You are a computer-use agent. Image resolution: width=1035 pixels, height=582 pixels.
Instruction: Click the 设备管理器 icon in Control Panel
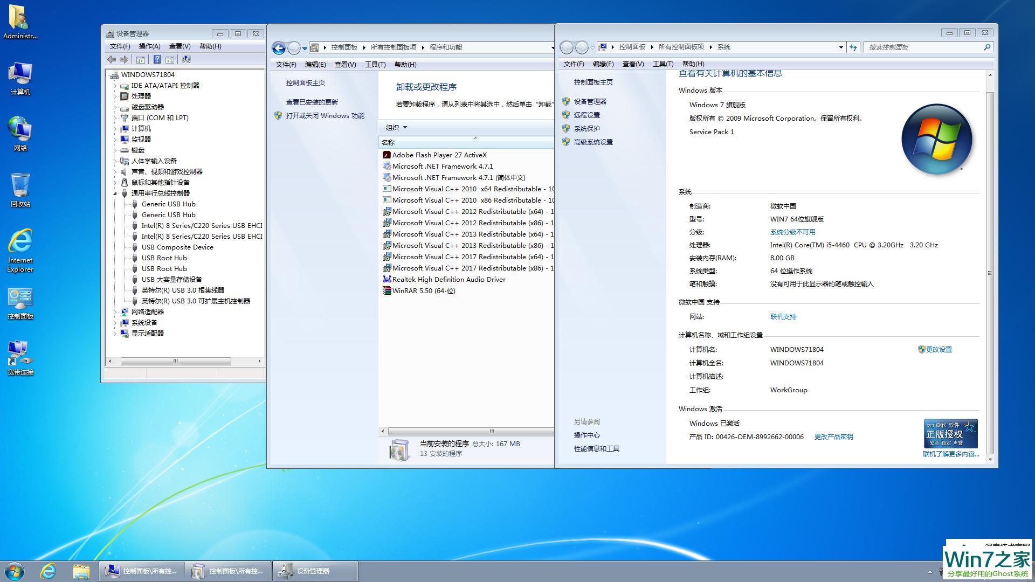[x=589, y=102]
